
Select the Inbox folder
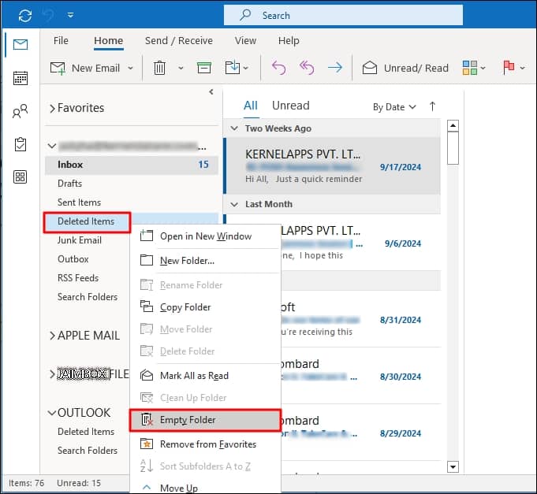click(x=132, y=165)
